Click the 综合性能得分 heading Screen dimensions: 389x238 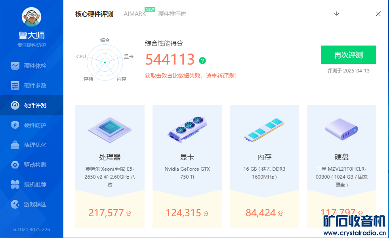[164, 44]
